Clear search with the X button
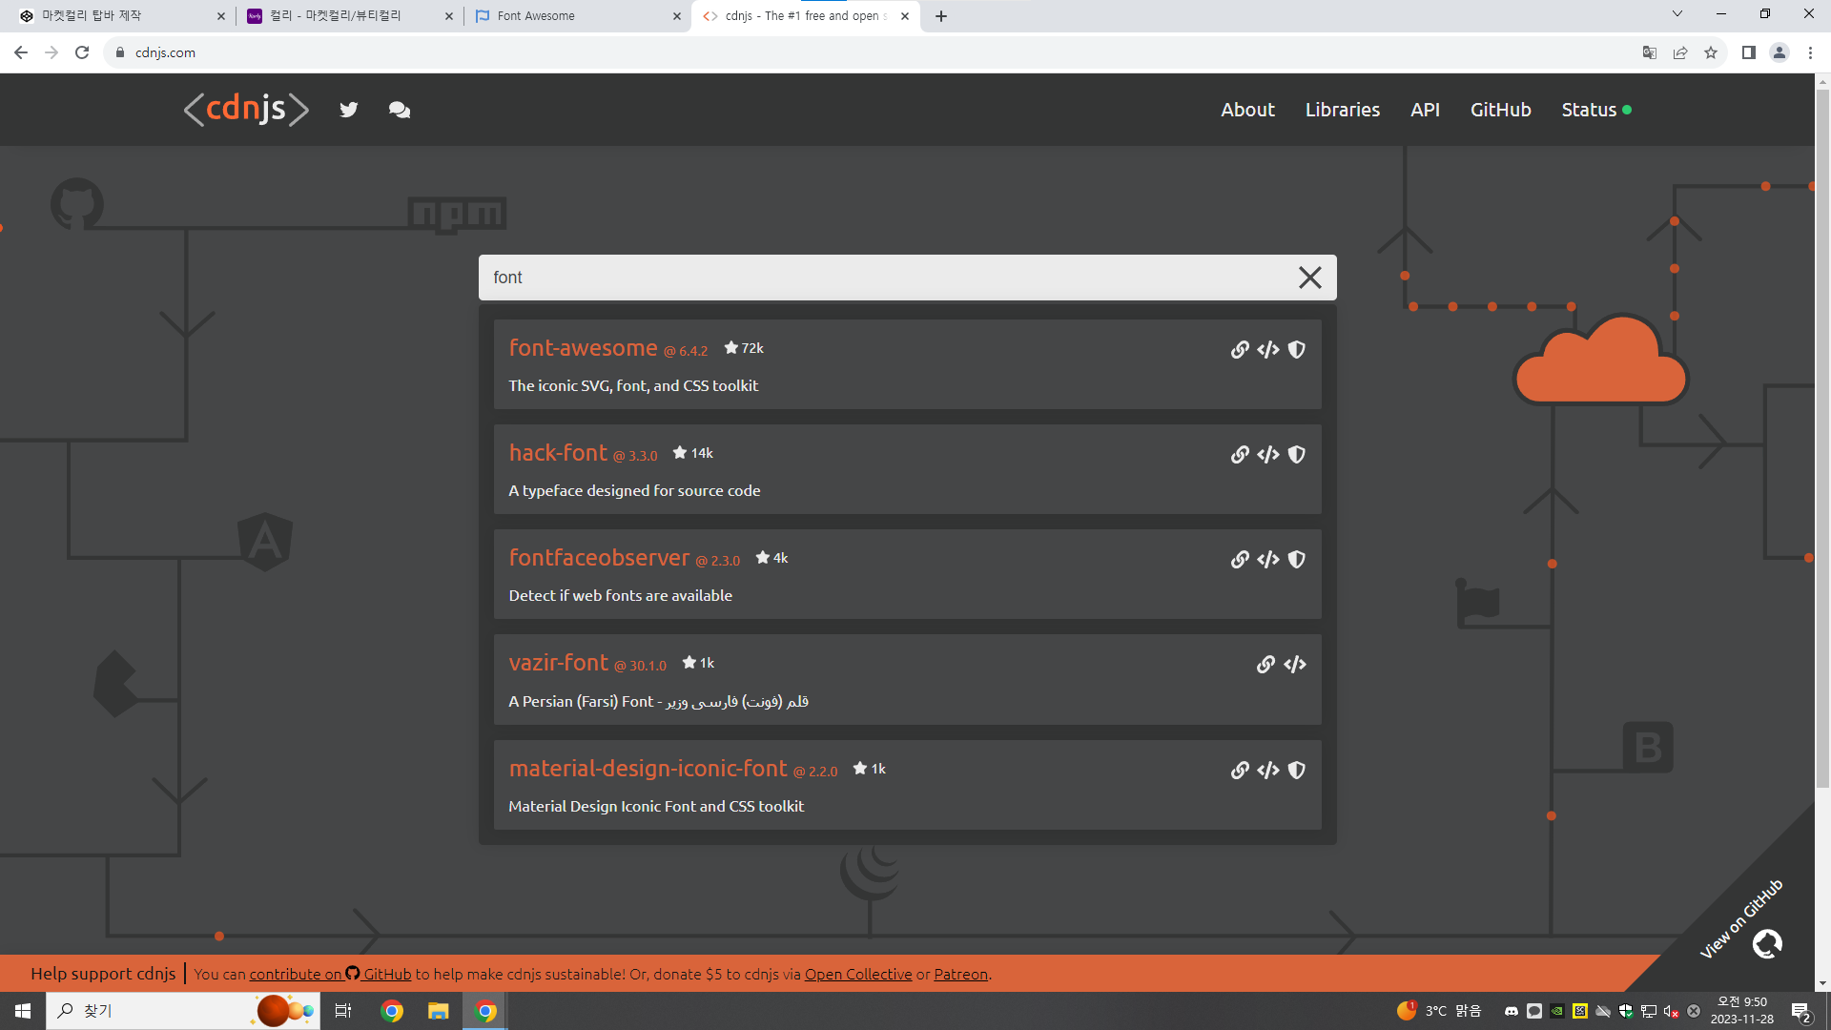The image size is (1831, 1030). click(x=1309, y=278)
